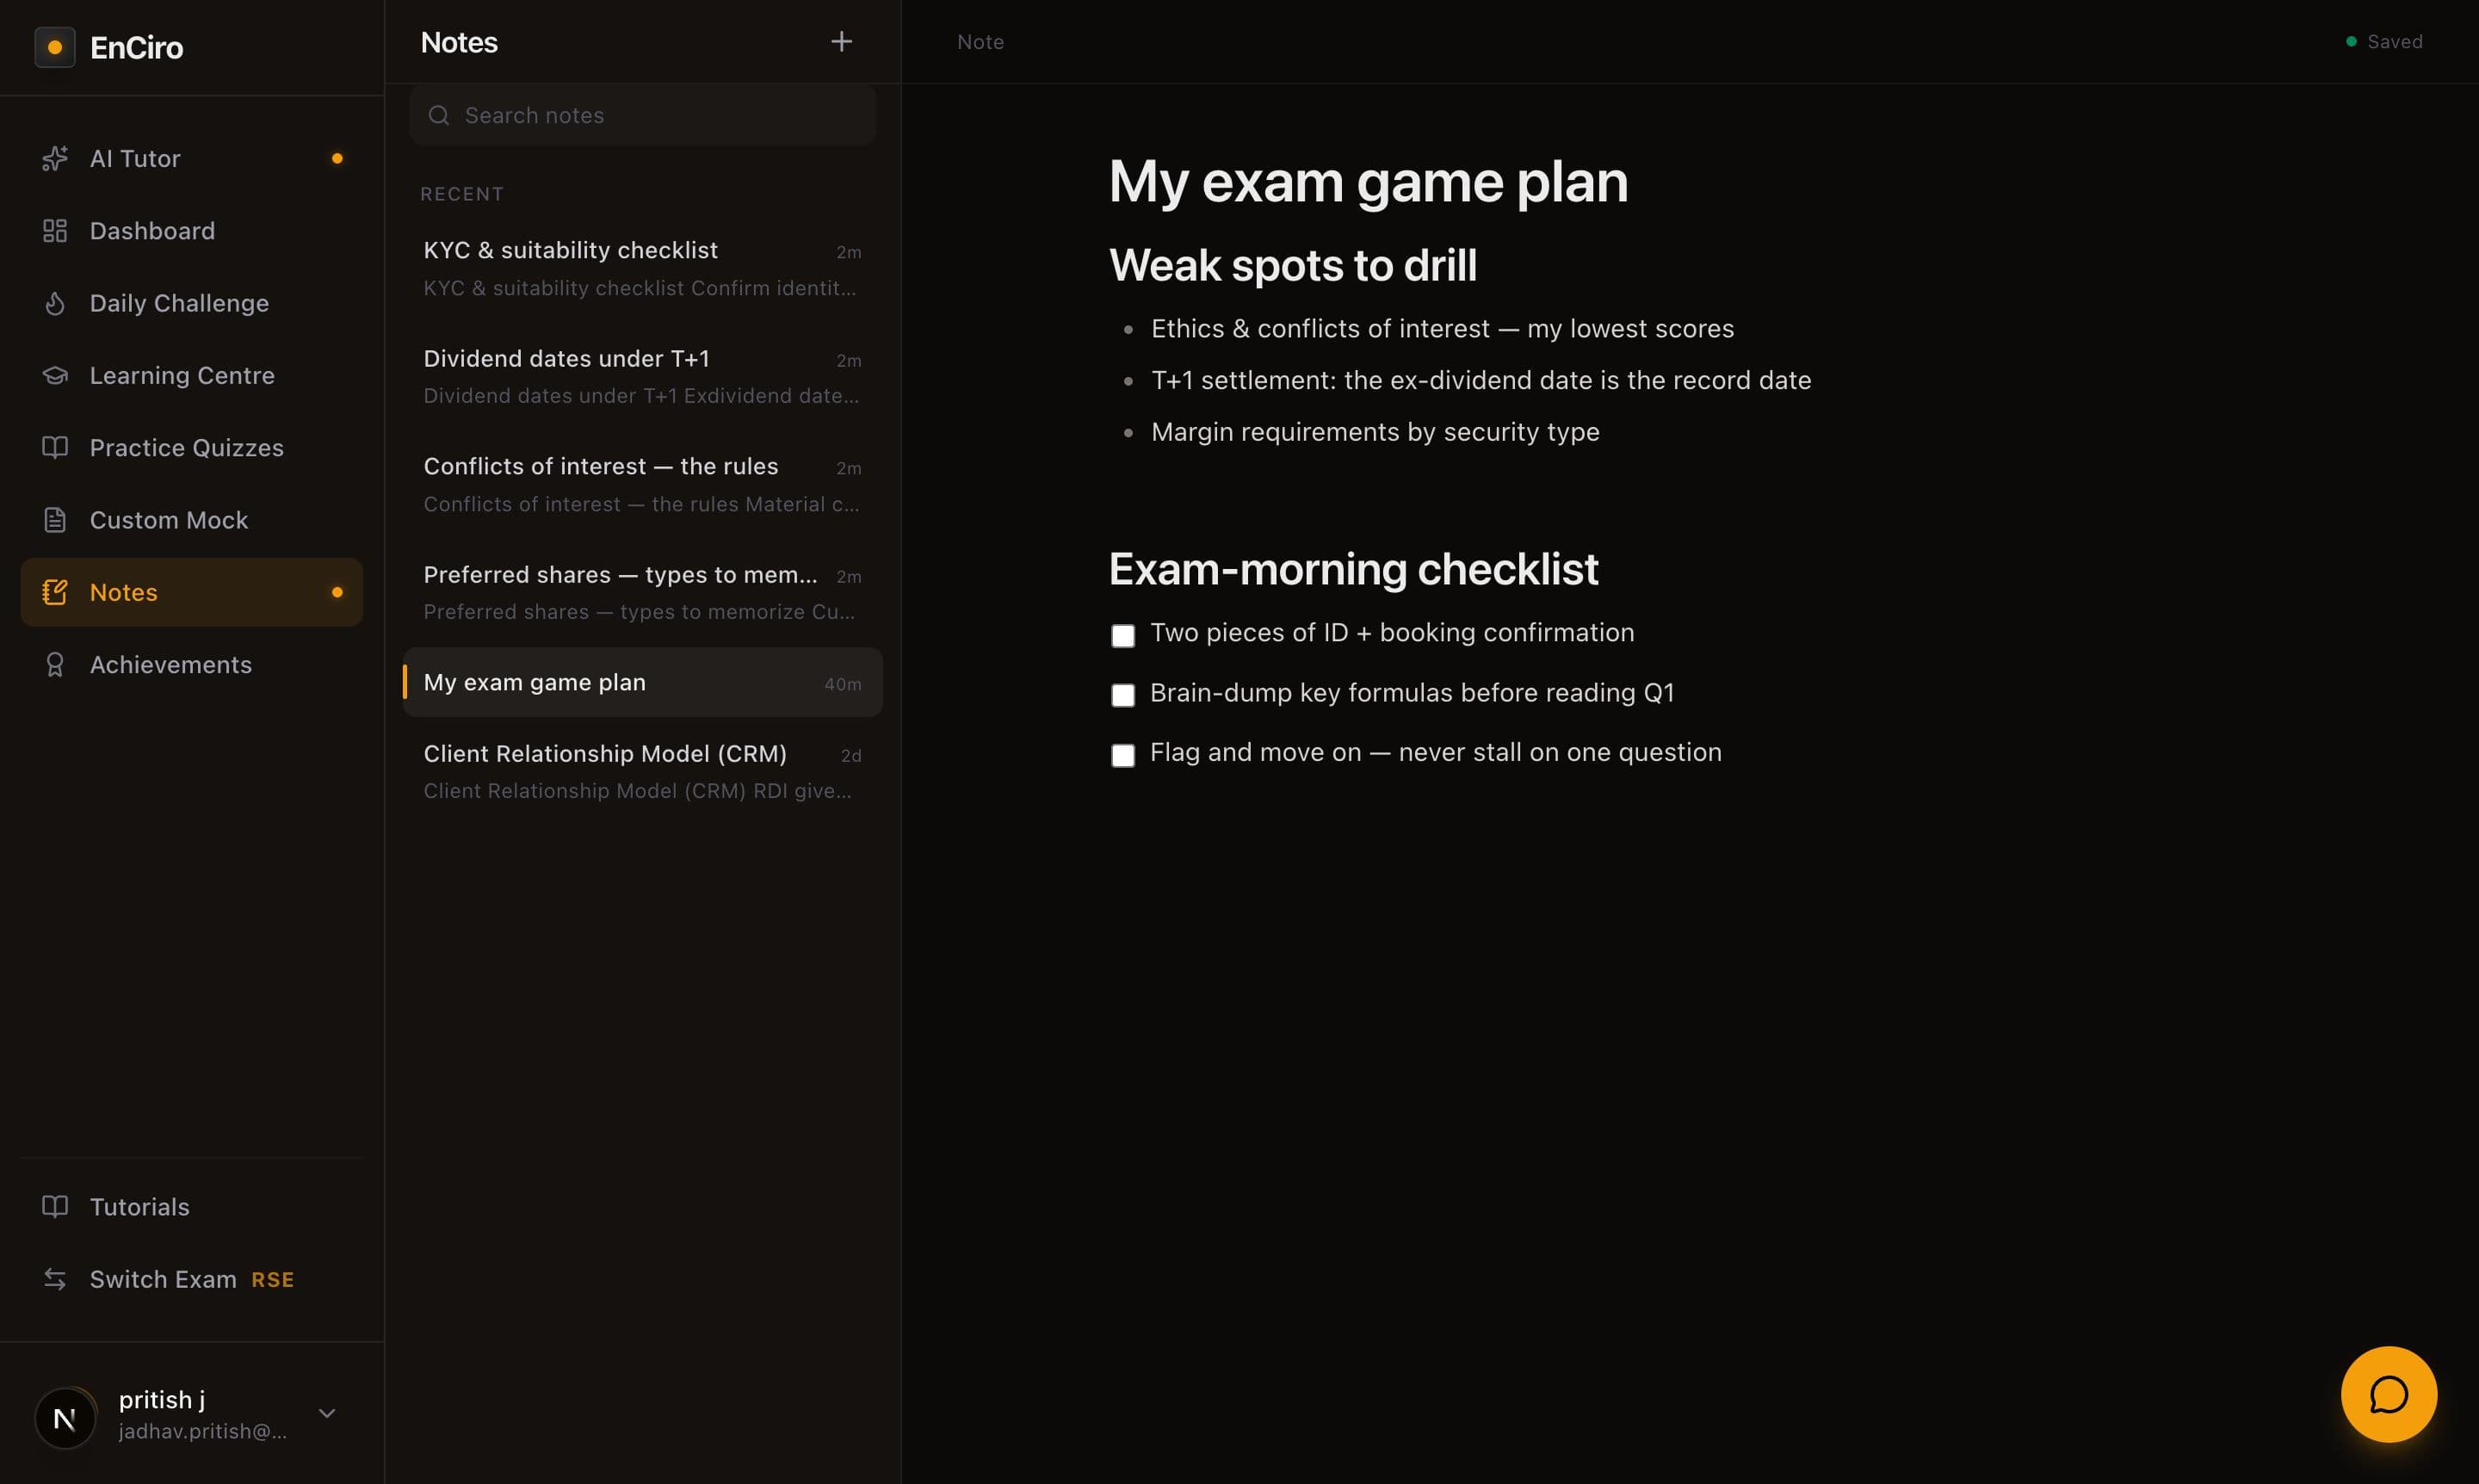Click the EnCiro brand name
Screen dimensions: 2479x1484
tap(136, 48)
